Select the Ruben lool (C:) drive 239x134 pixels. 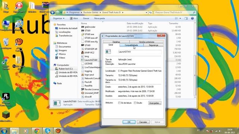64,68
